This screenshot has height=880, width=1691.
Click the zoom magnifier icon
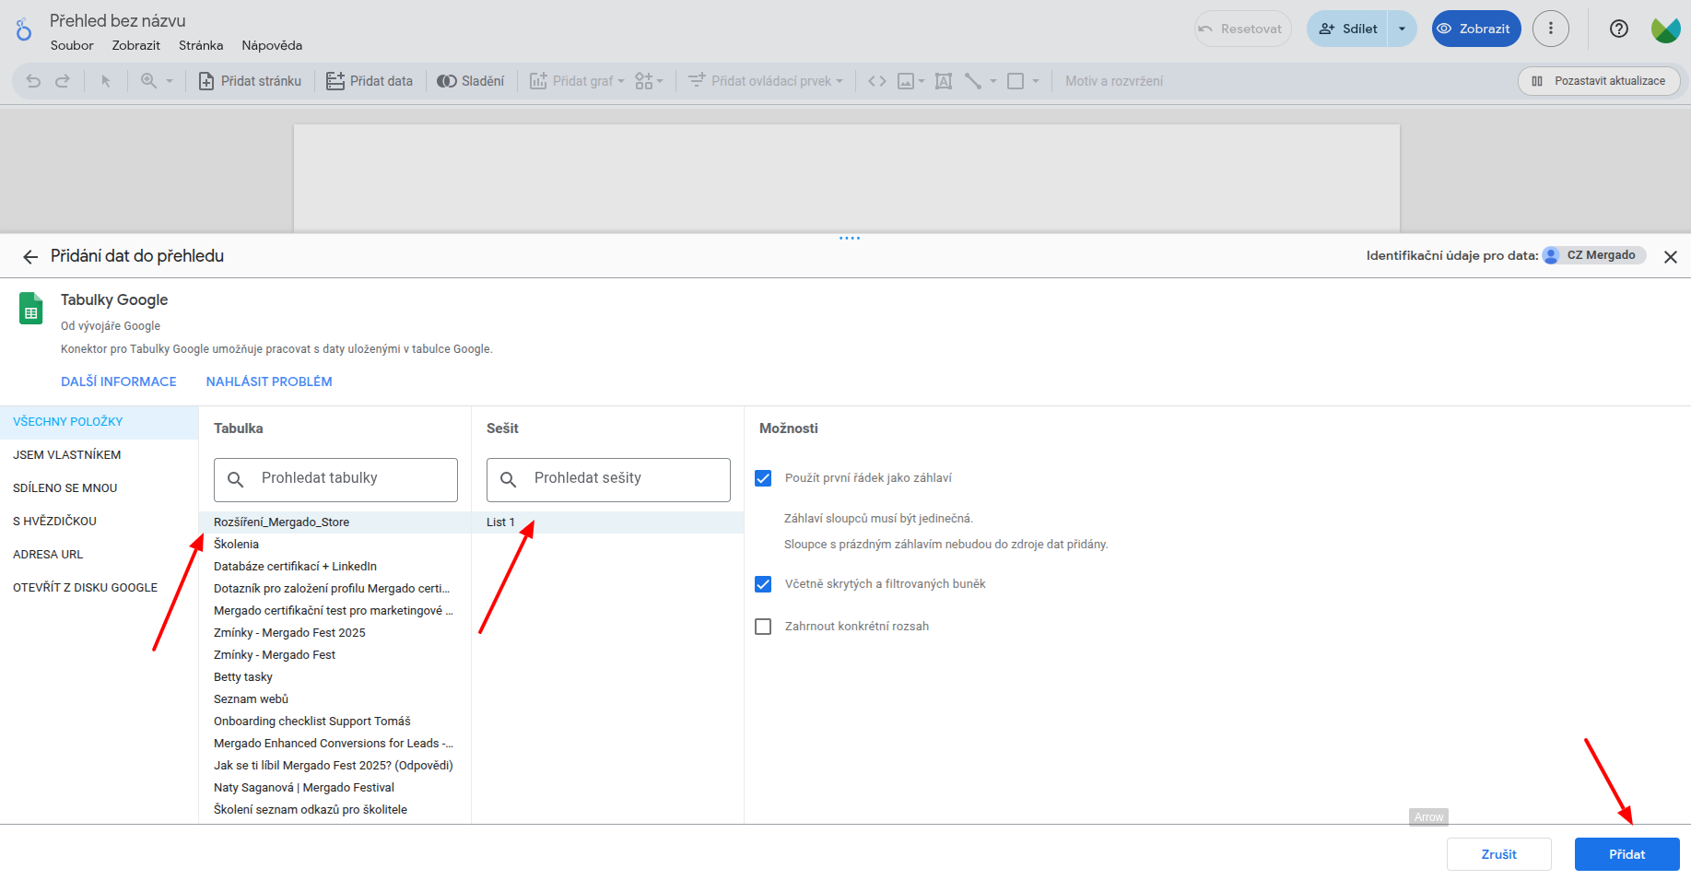point(148,81)
